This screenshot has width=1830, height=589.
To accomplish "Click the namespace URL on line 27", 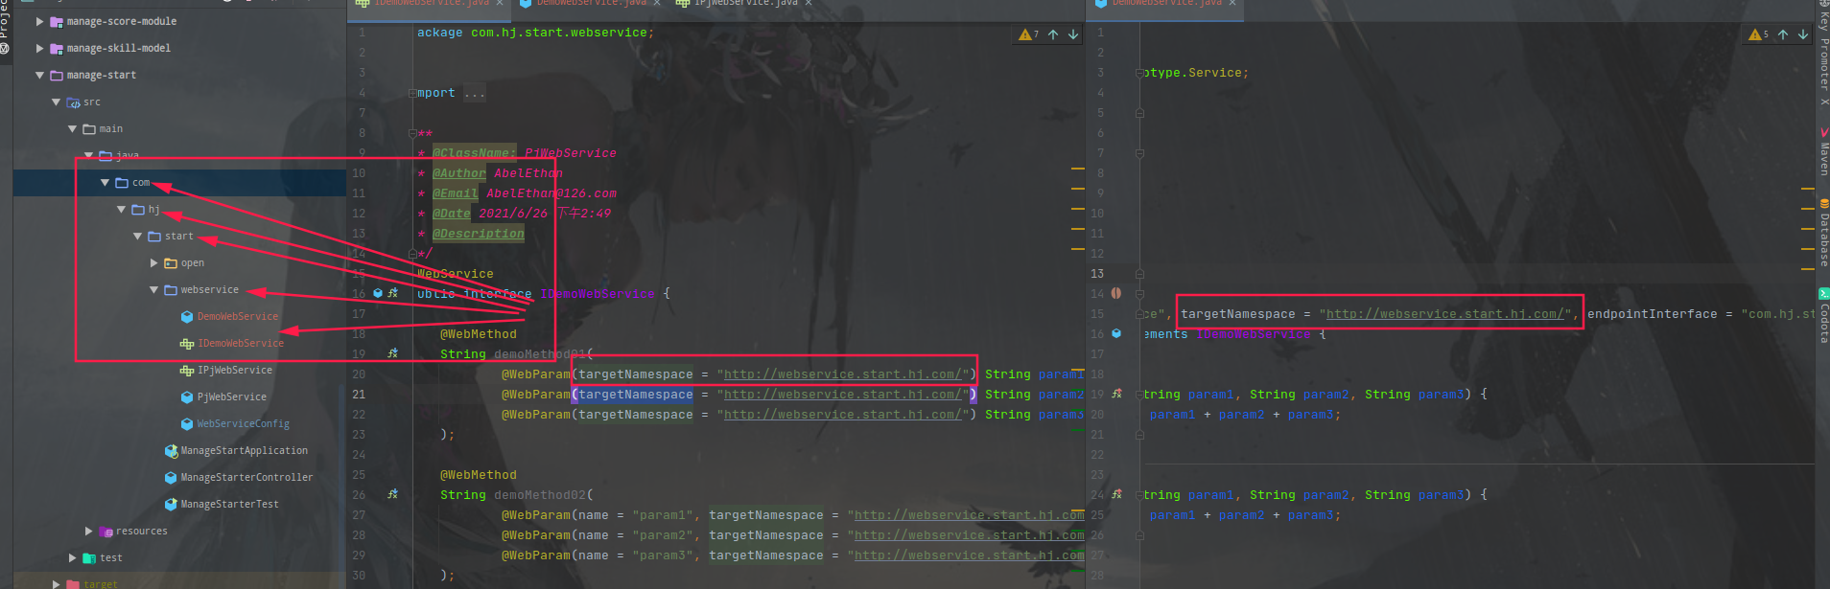I will click(970, 515).
